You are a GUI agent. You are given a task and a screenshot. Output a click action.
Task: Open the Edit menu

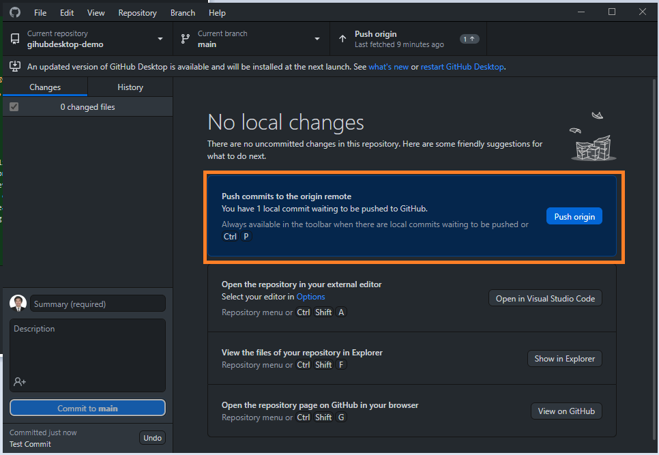click(x=67, y=13)
